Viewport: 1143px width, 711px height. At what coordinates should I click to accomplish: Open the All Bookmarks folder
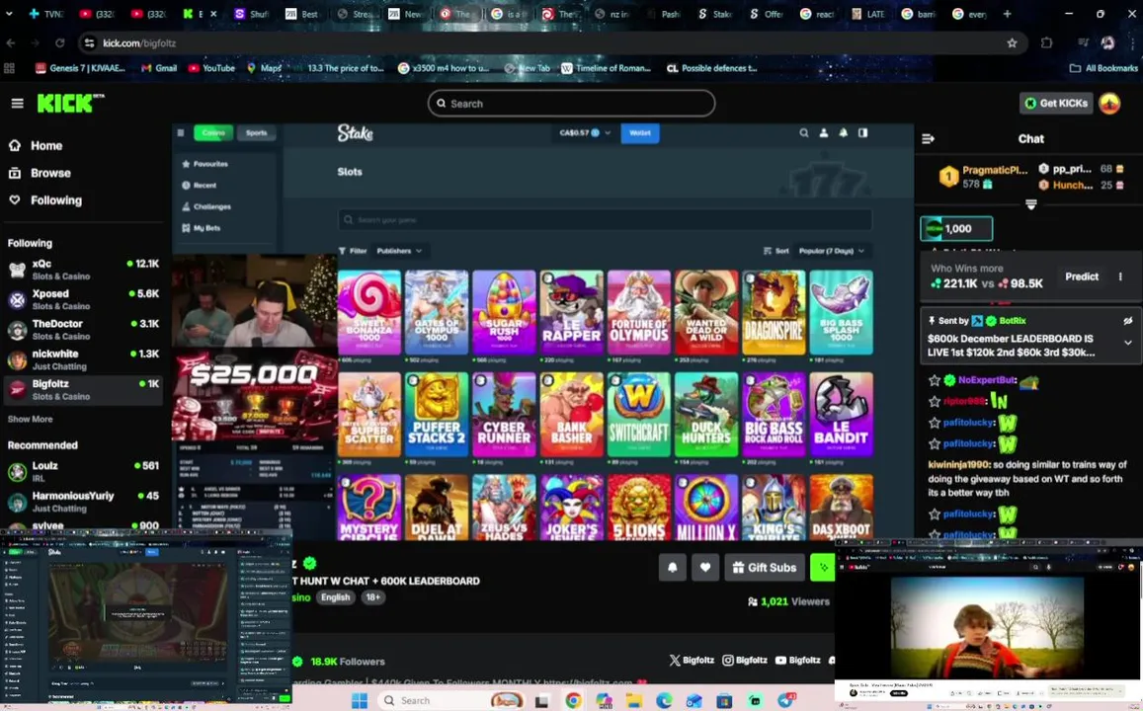point(1102,68)
